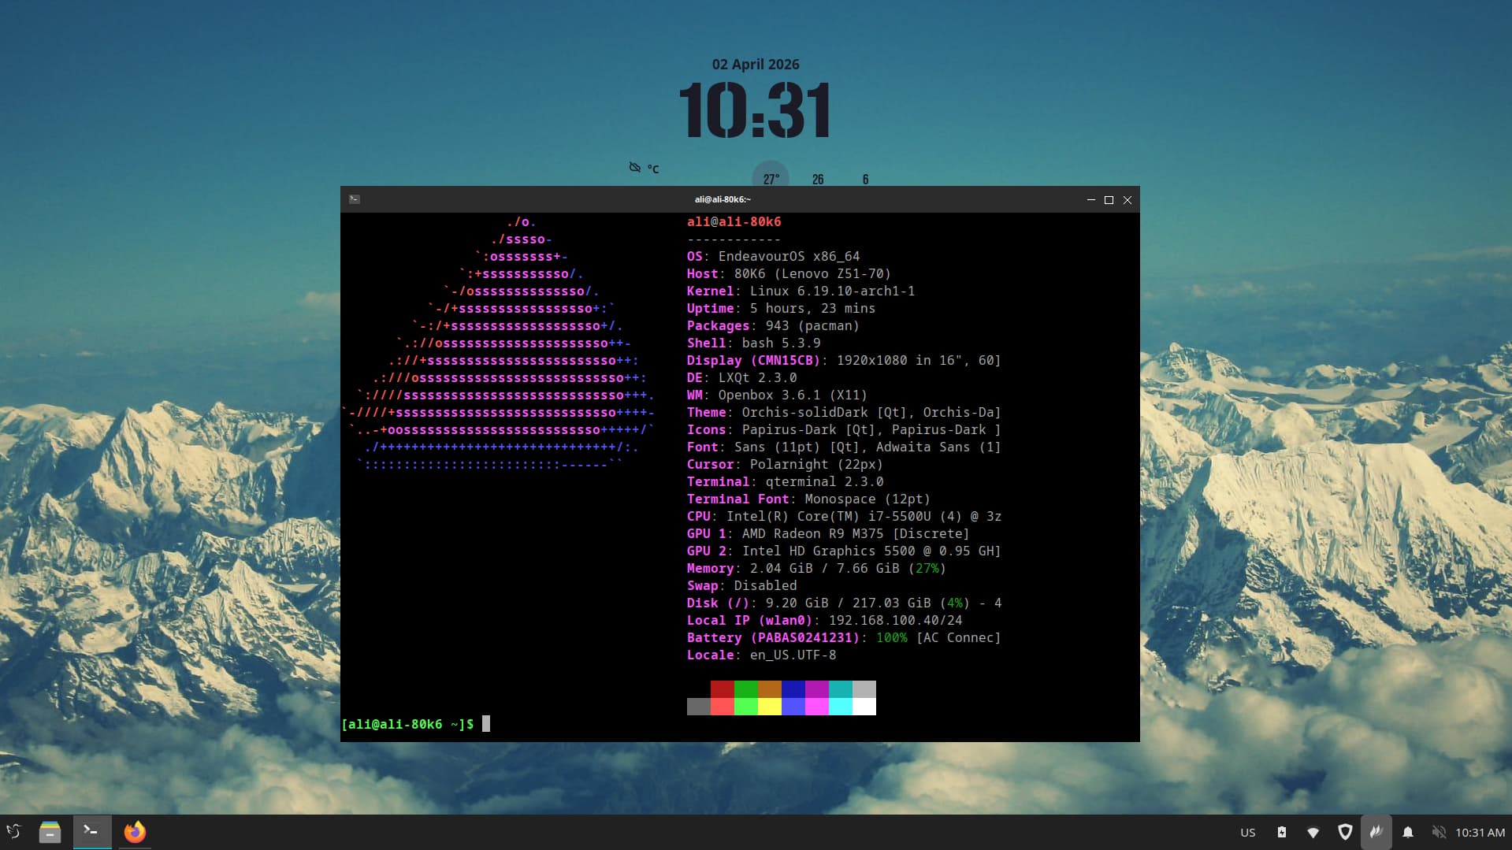The width and height of the screenshot is (1512, 850).
Task: Minimize the qterminal window
Action: click(x=1090, y=200)
